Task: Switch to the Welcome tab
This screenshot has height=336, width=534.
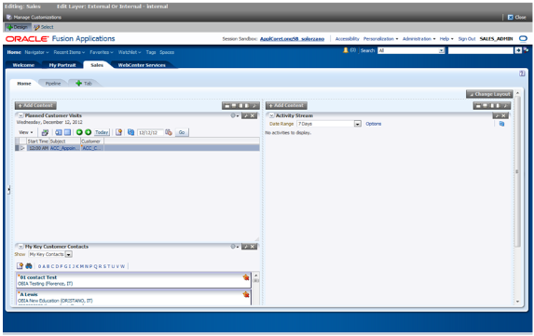Action: (23, 65)
